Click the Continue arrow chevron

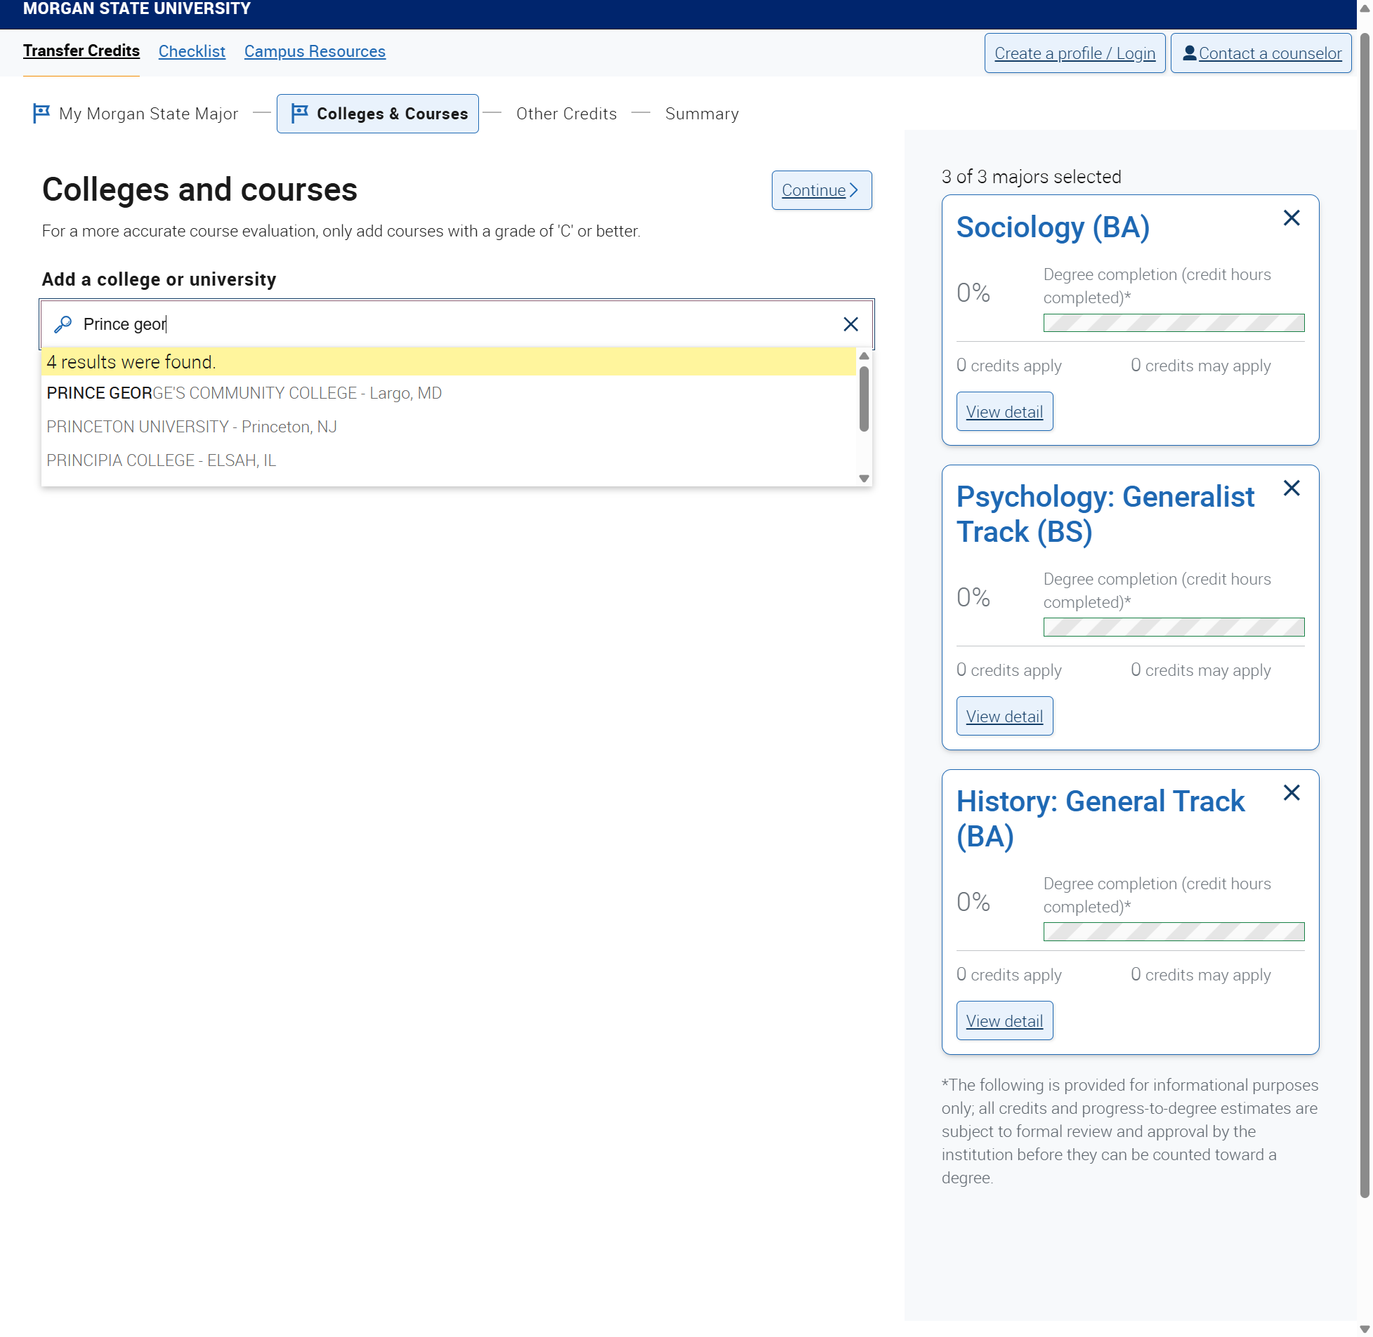[853, 190]
